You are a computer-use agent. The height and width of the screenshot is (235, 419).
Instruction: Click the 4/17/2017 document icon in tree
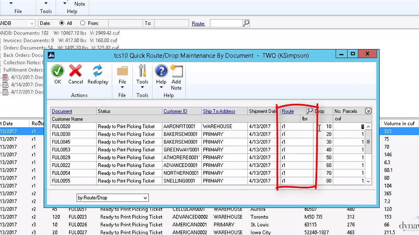(6, 92)
